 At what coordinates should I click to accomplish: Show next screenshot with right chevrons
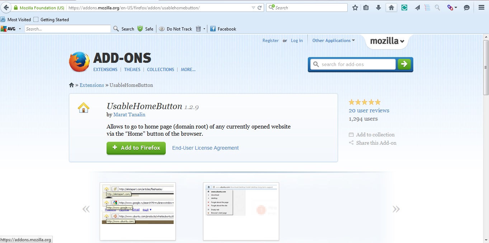point(396,209)
